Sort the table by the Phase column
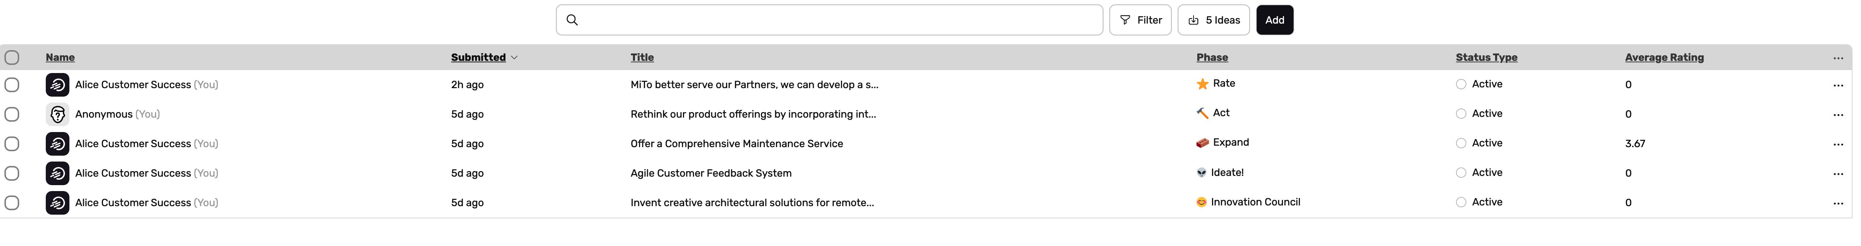Screen dimensions: 1861x246 1212,58
